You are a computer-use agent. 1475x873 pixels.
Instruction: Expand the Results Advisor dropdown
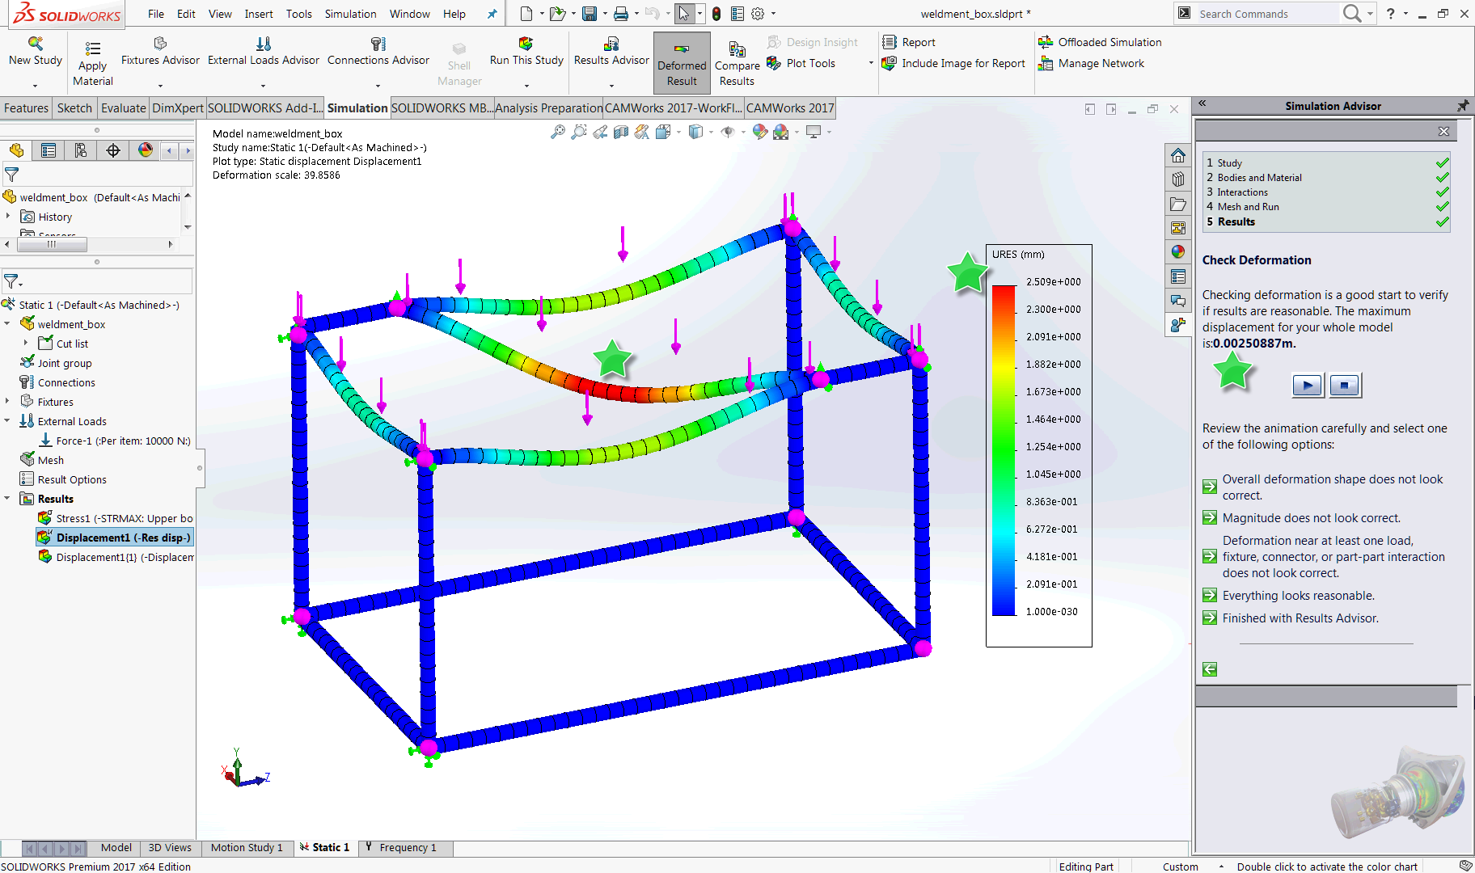[611, 86]
